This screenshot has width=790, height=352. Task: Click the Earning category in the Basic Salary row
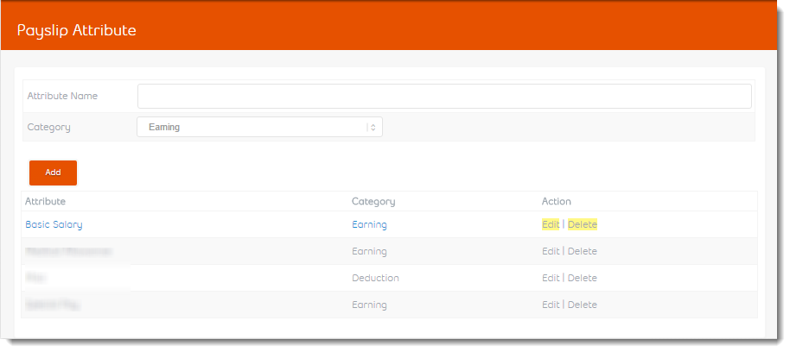[369, 225]
